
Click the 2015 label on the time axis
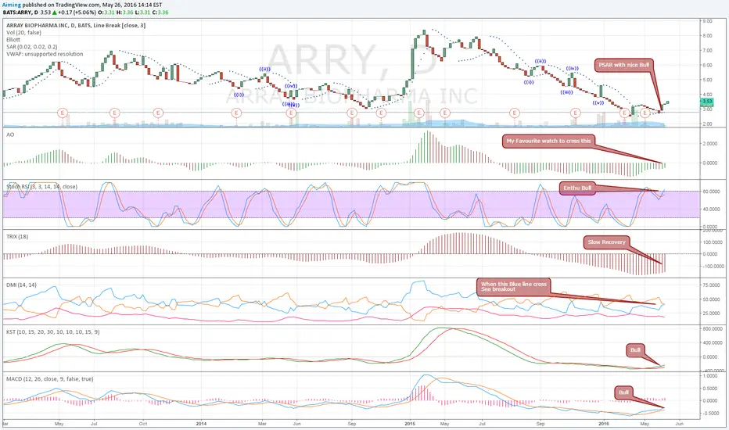(x=410, y=424)
